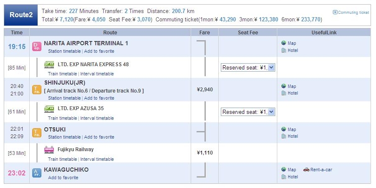This screenshot has width=376, height=188.
Task: Add Shinjuku(JR) to favorite
Action: 99,98
